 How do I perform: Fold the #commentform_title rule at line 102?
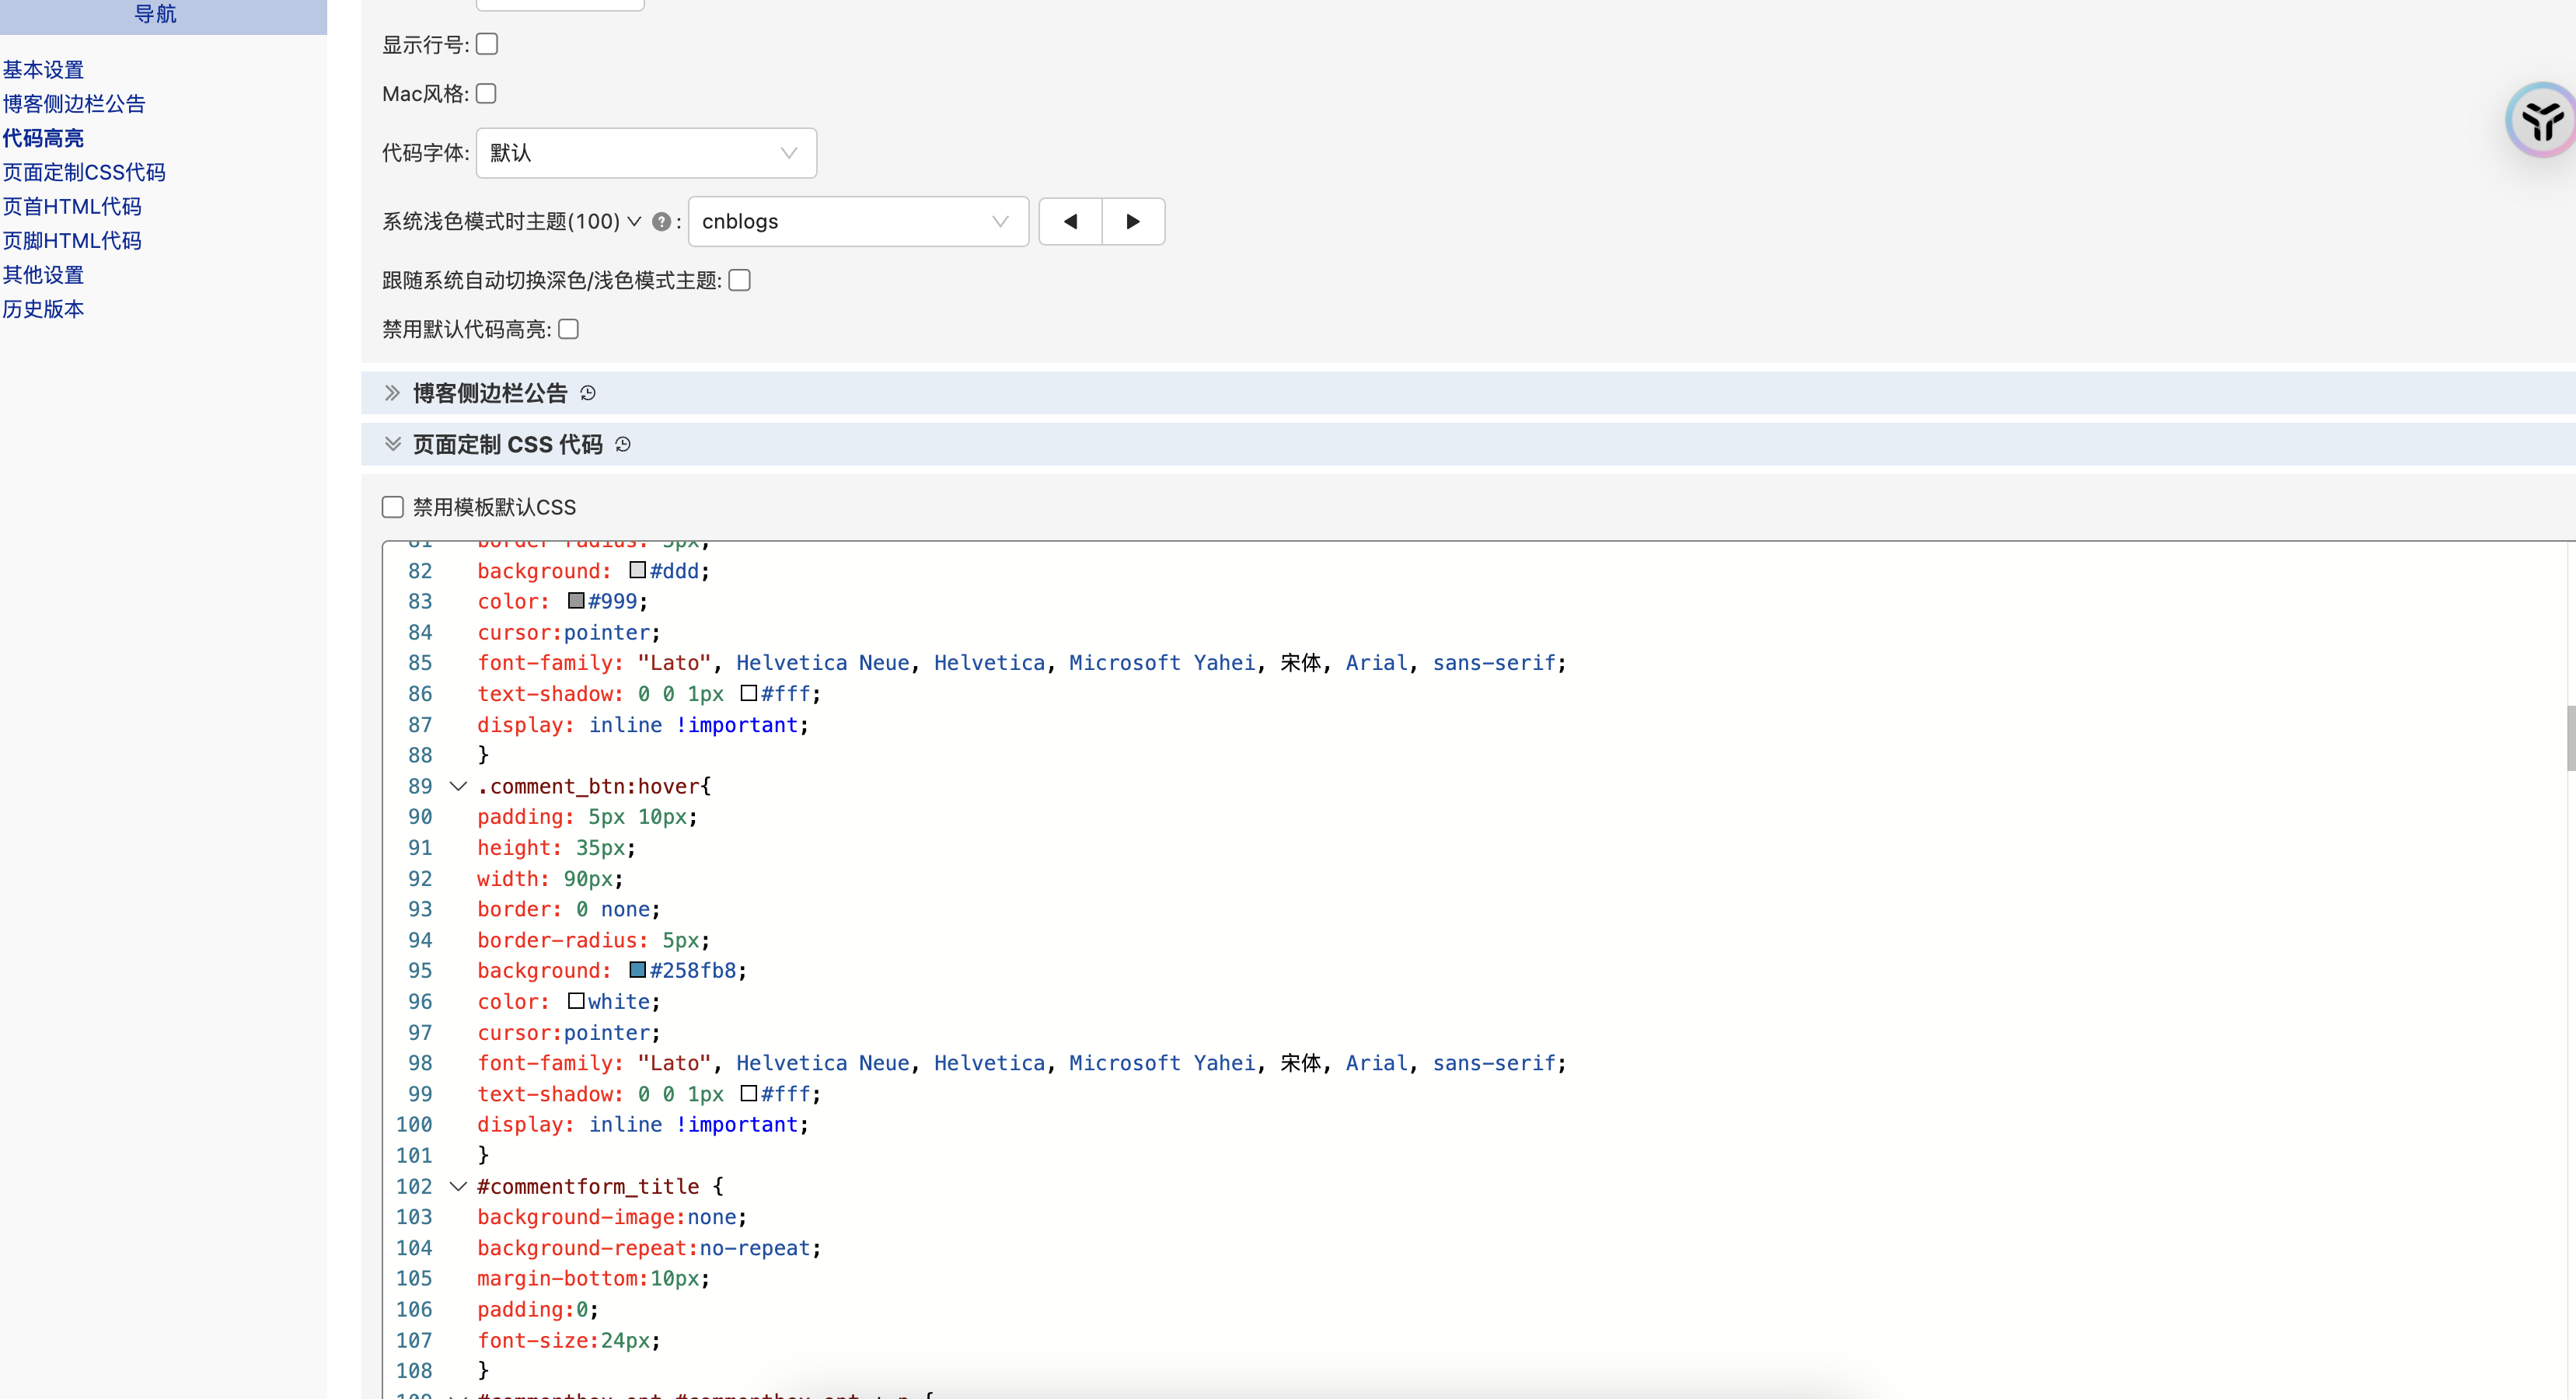click(458, 1186)
